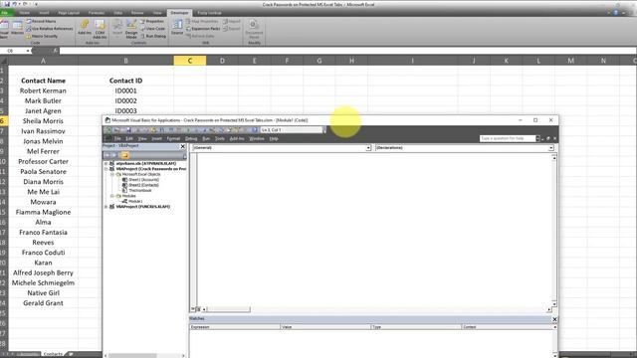Image resolution: width=637 pixels, height=358 pixels.
Task: Select cell containing Gerald Grant
Action: pyautogui.click(x=43, y=302)
